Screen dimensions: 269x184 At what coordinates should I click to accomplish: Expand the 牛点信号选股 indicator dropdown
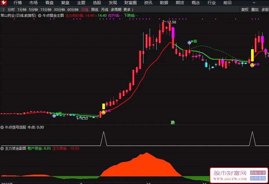[x=2, y=127]
